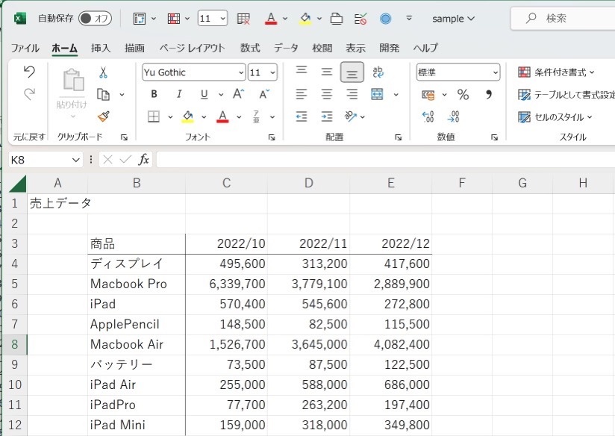Click the Undo arrow icon

click(x=29, y=72)
